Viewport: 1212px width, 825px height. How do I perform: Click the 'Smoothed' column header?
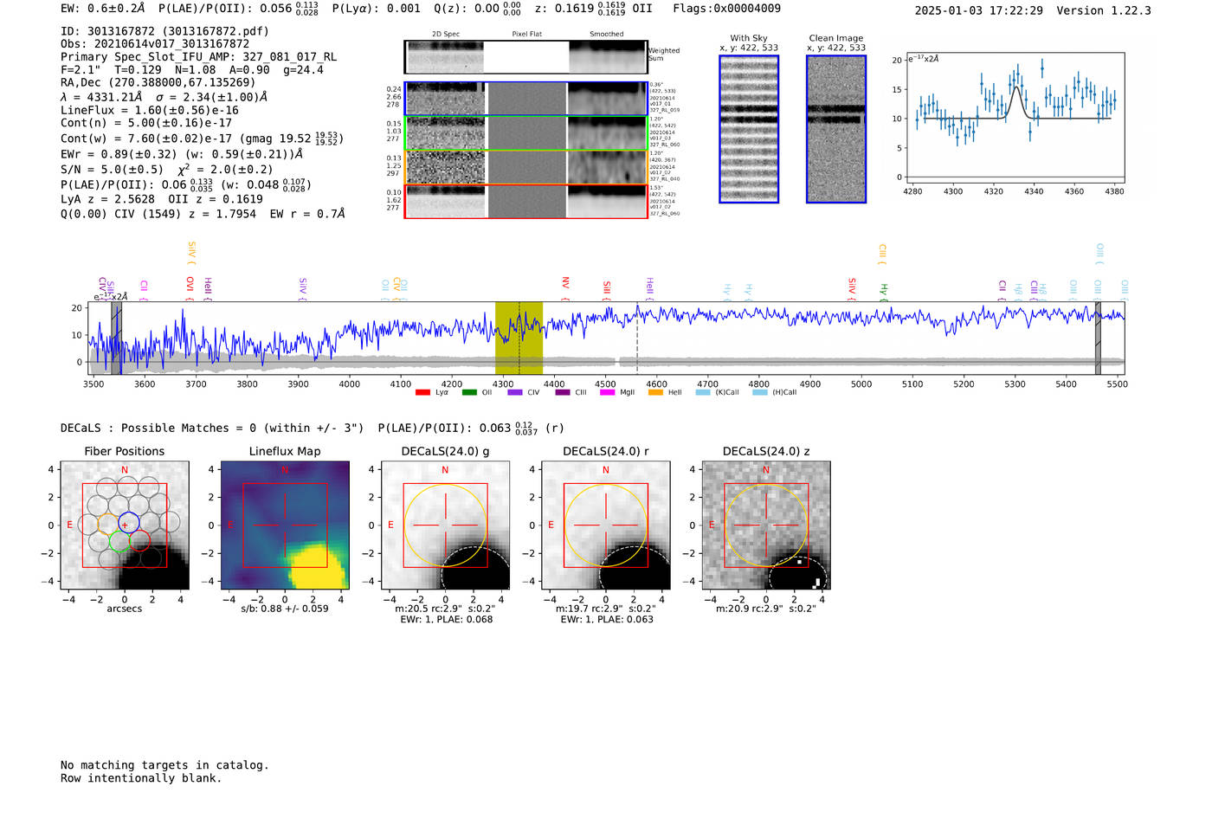(x=606, y=34)
